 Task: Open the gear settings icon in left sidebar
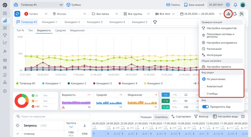click(5, 91)
